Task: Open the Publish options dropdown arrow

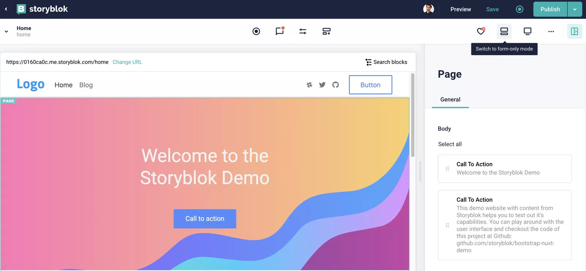Action: (x=575, y=9)
